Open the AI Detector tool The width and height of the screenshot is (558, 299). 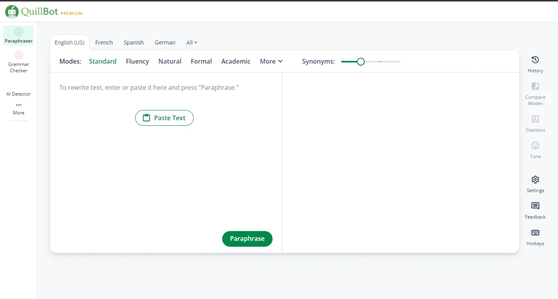pyautogui.click(x=19, y=94)
